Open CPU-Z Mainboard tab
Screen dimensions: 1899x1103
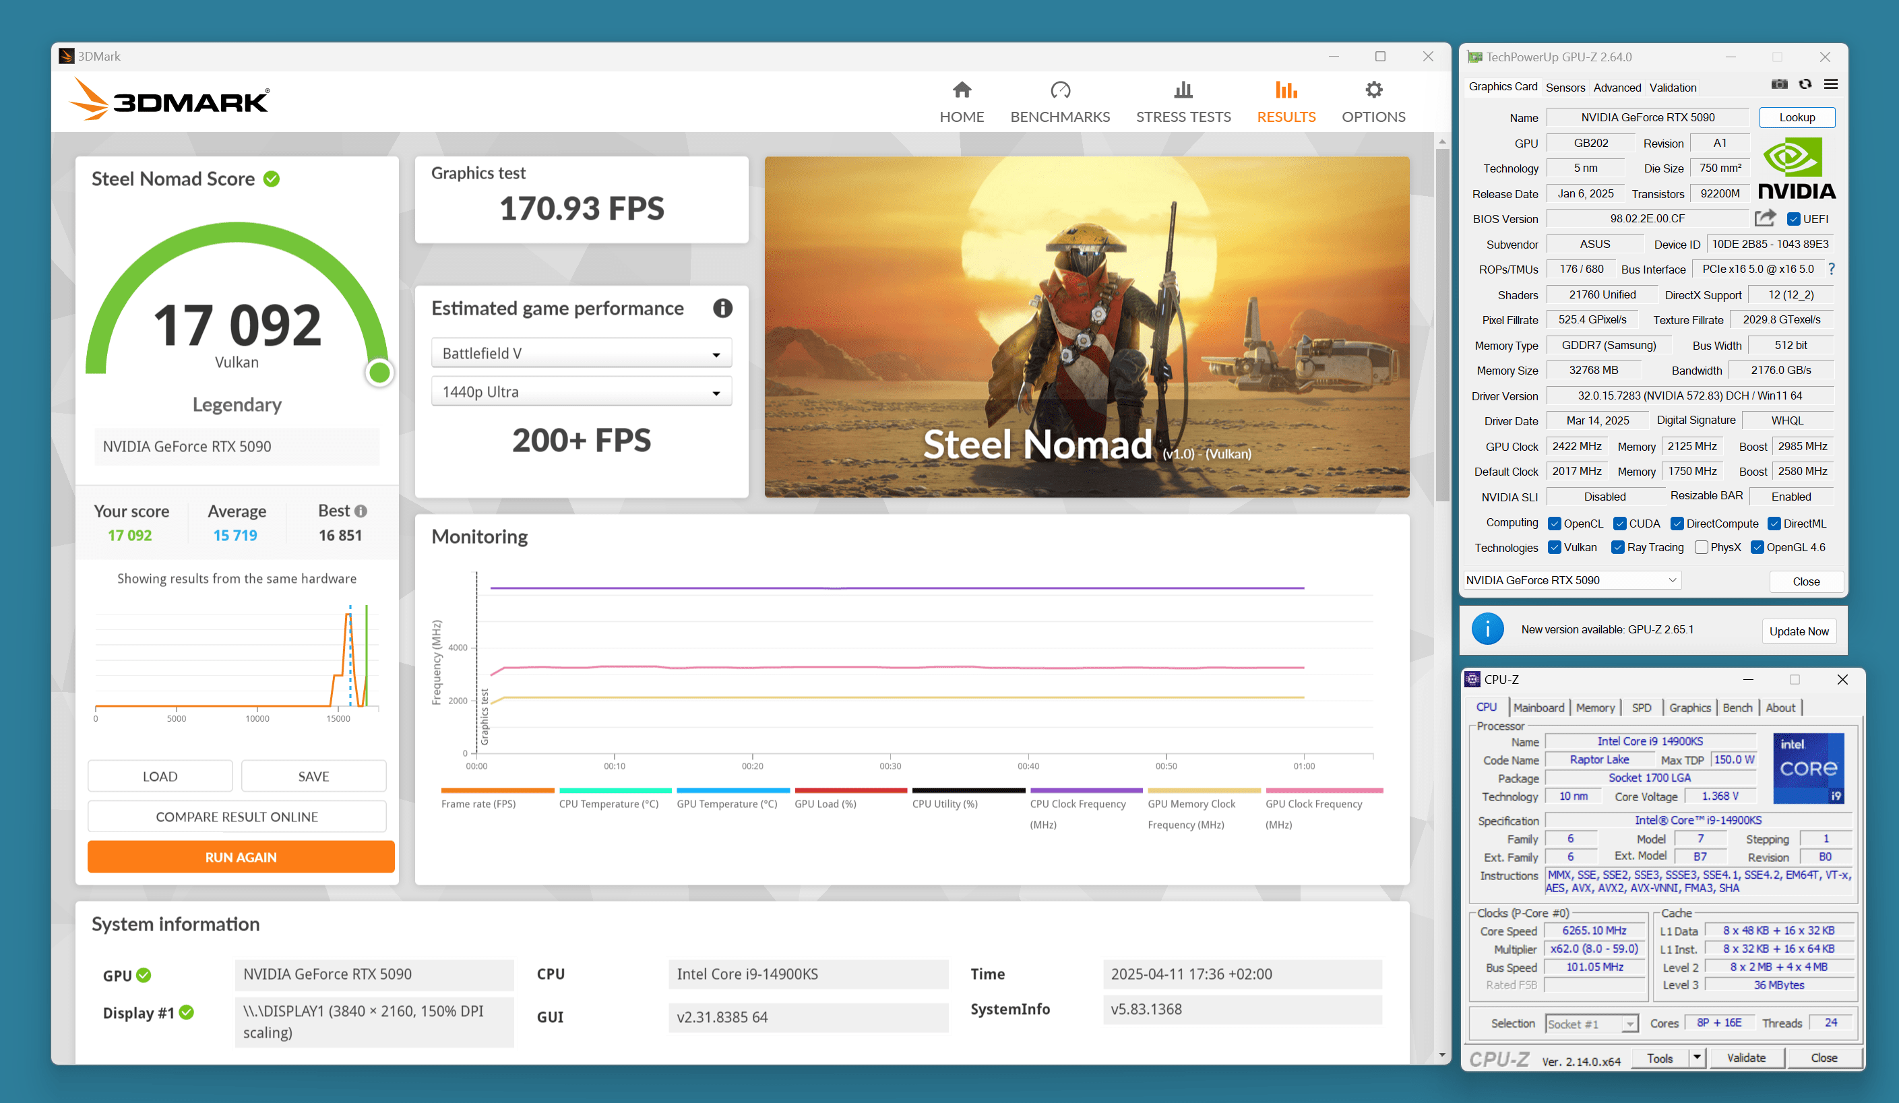(1538, 707)
